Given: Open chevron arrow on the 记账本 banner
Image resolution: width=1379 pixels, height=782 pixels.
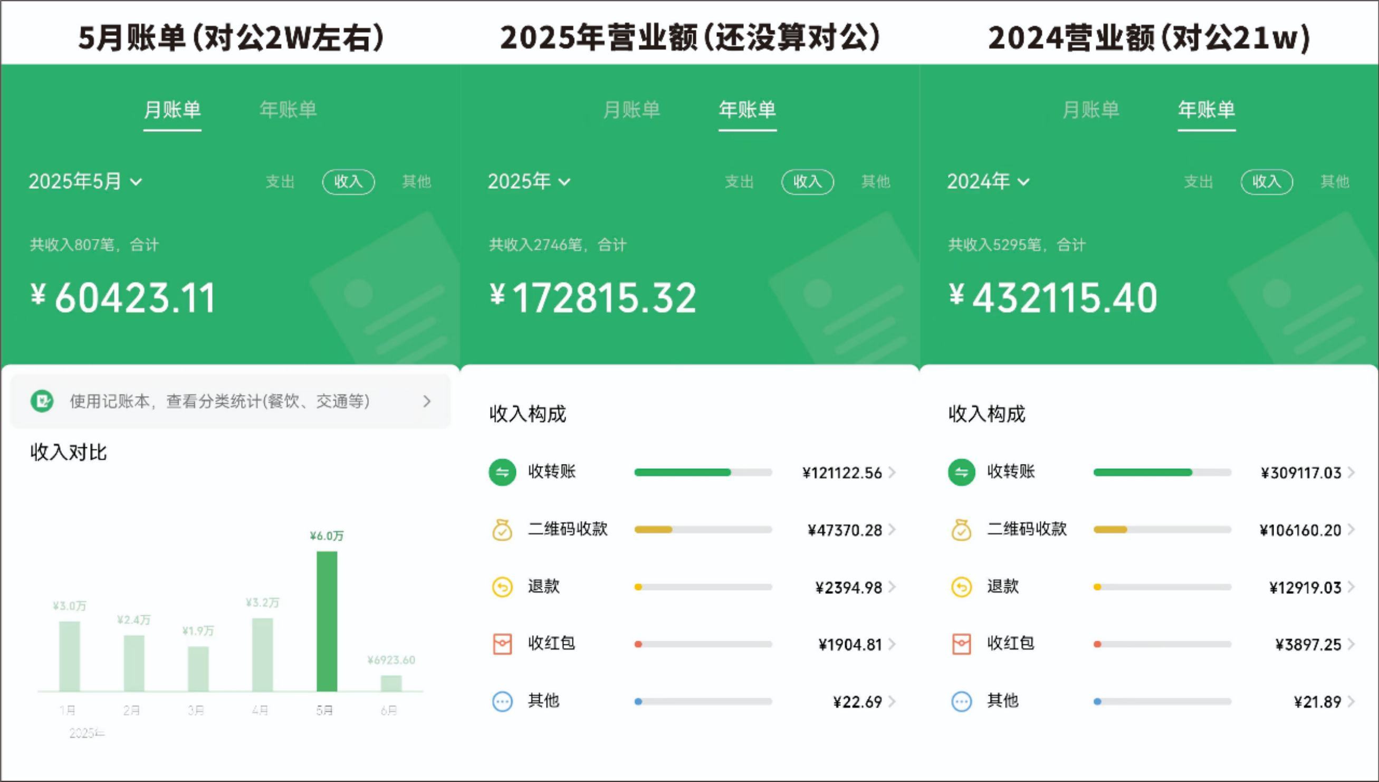Looking at the screenshot, I should coord(427,401).
